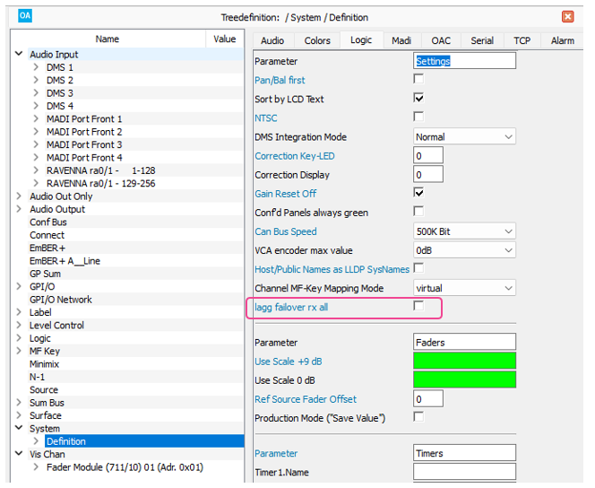Click the Use Scale +9 dB green swatch

[x=464, y=361]
